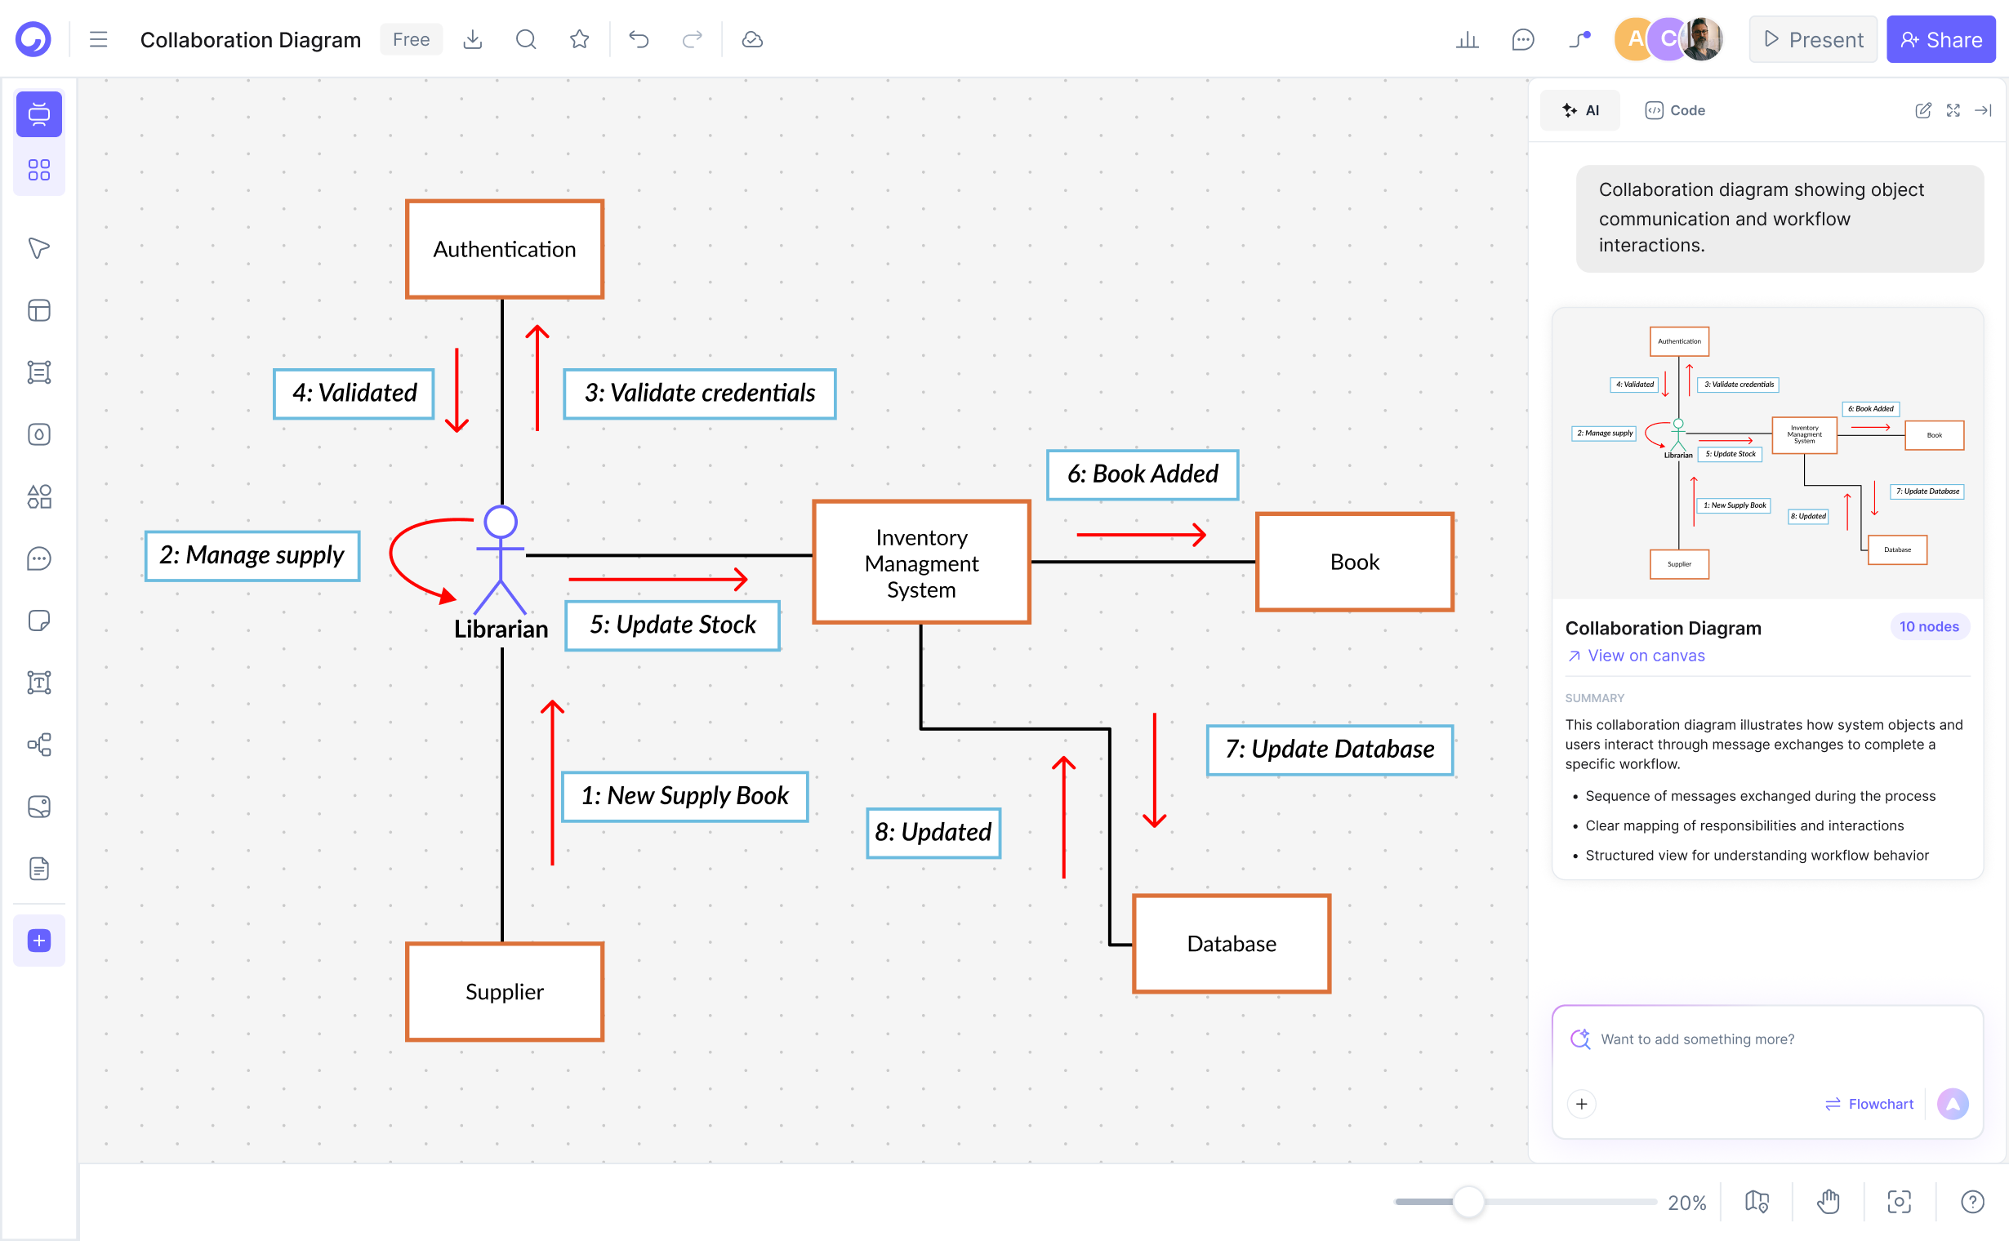Open the comments chat bubble in header
The image size is (2009, 1241).
1523,39
